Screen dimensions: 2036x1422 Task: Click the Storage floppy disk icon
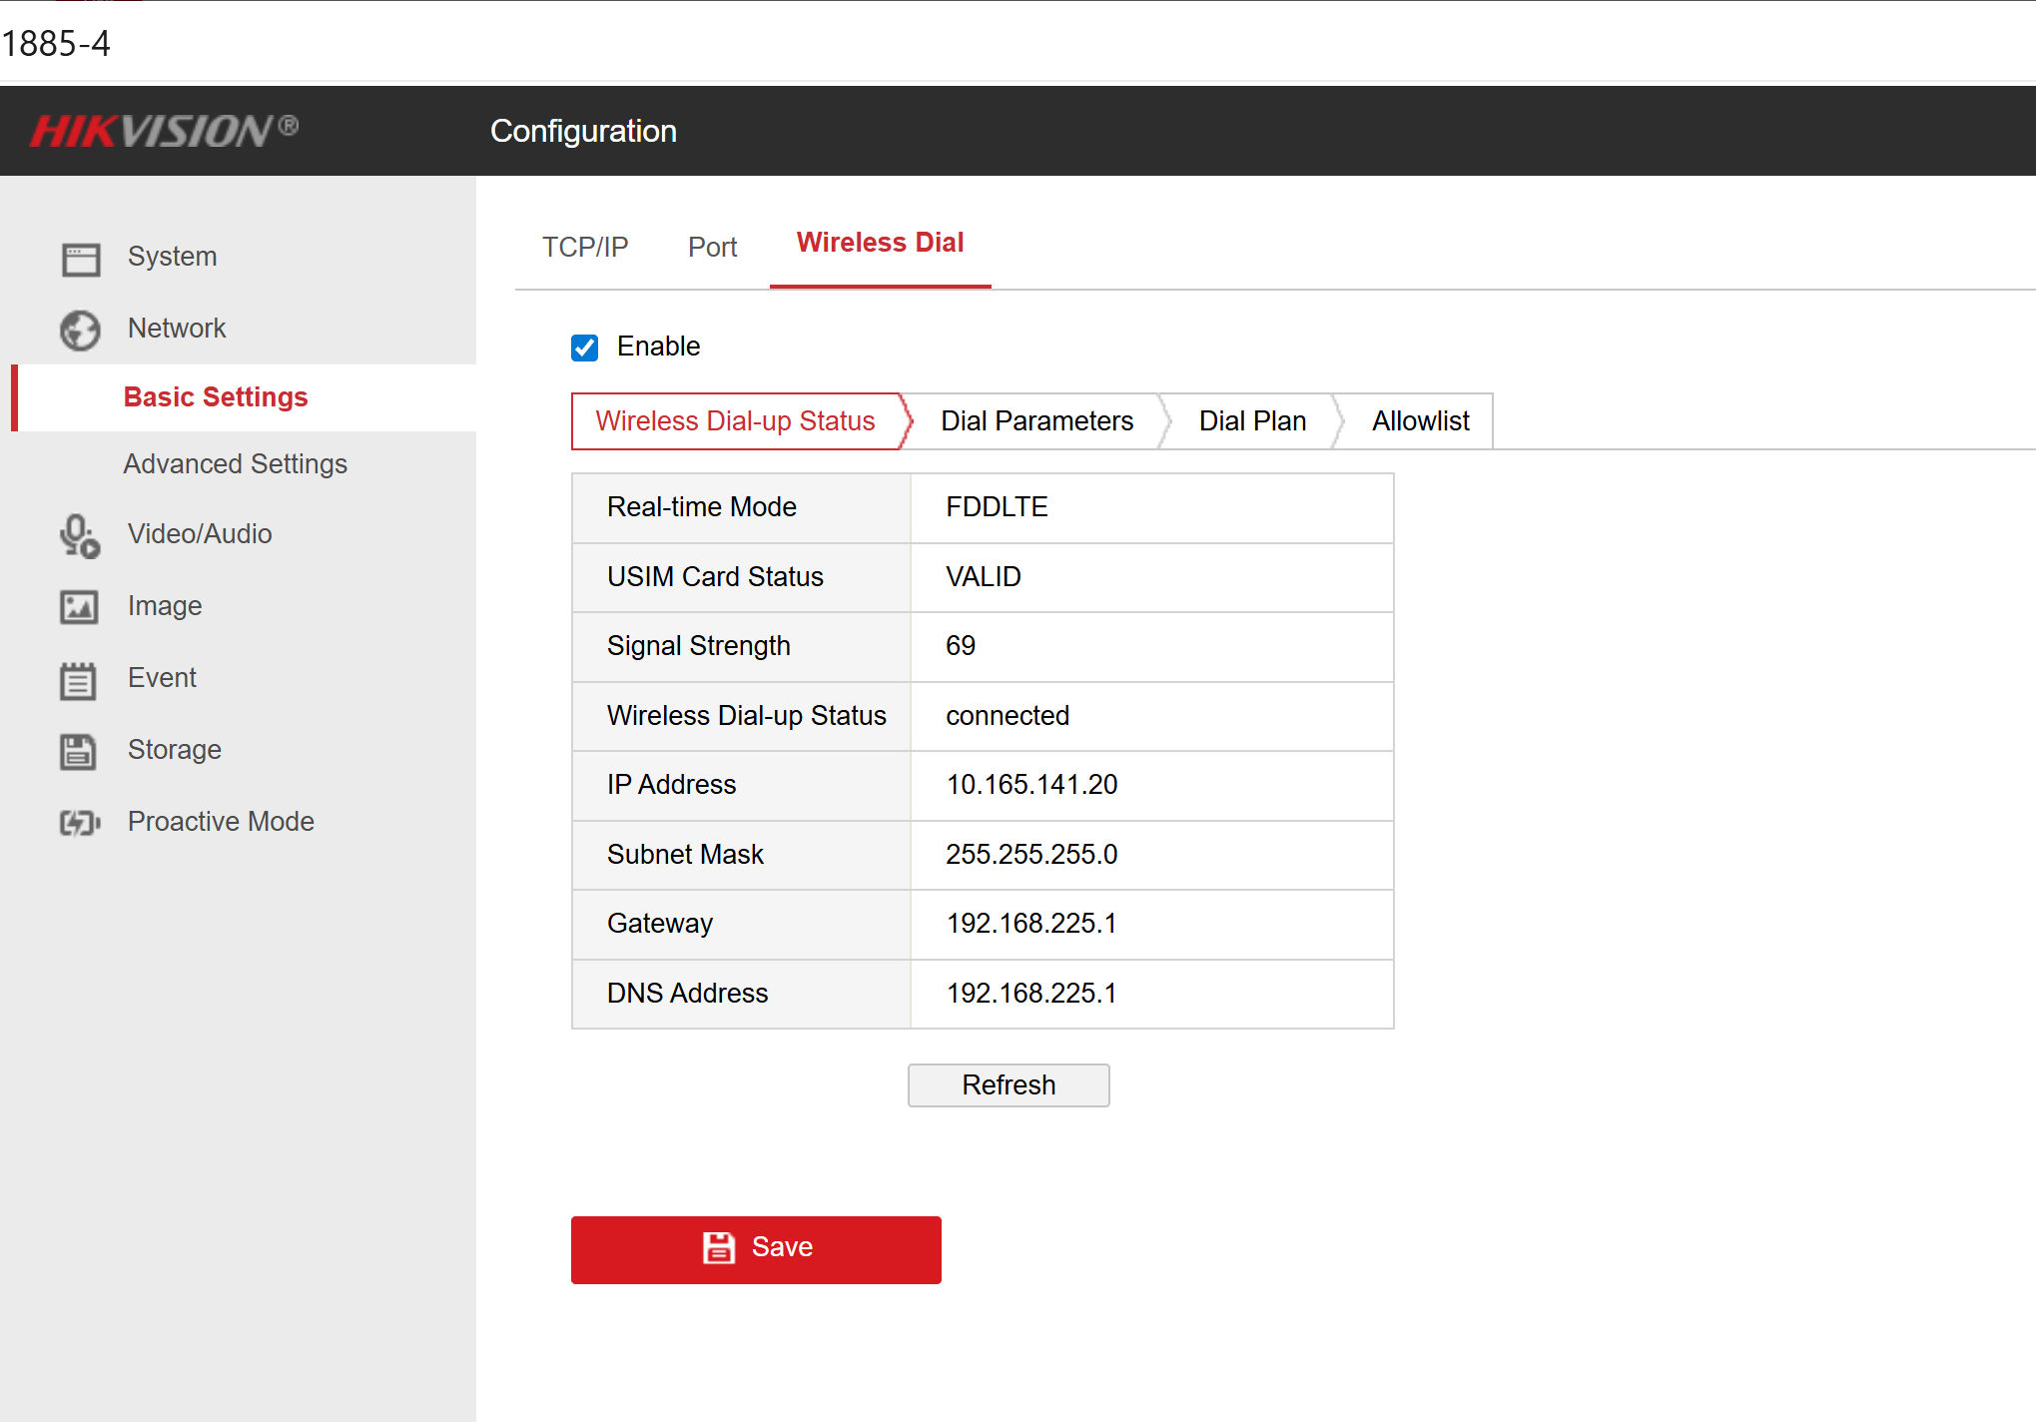pyautogui.click(x=80, y=751)
